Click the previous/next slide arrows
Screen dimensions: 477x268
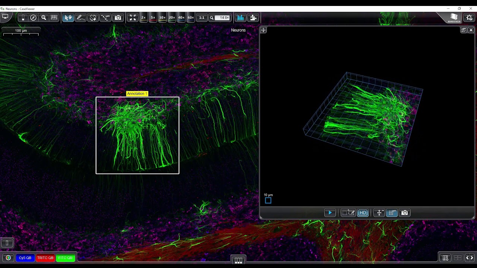[470, 258]
